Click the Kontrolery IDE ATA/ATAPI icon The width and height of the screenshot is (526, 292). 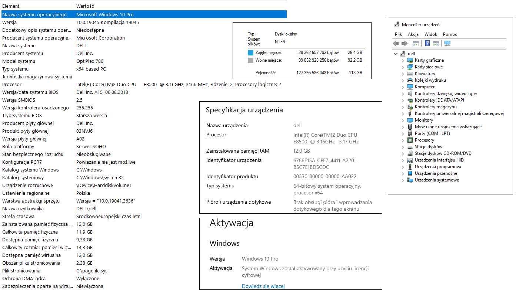410,100
